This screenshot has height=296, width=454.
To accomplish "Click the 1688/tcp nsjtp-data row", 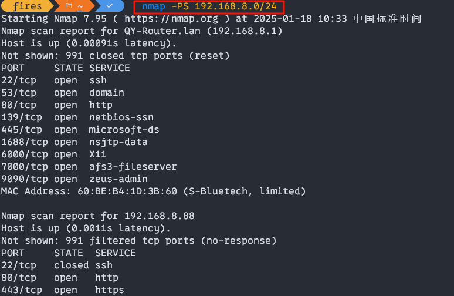I will coord(74,142).
